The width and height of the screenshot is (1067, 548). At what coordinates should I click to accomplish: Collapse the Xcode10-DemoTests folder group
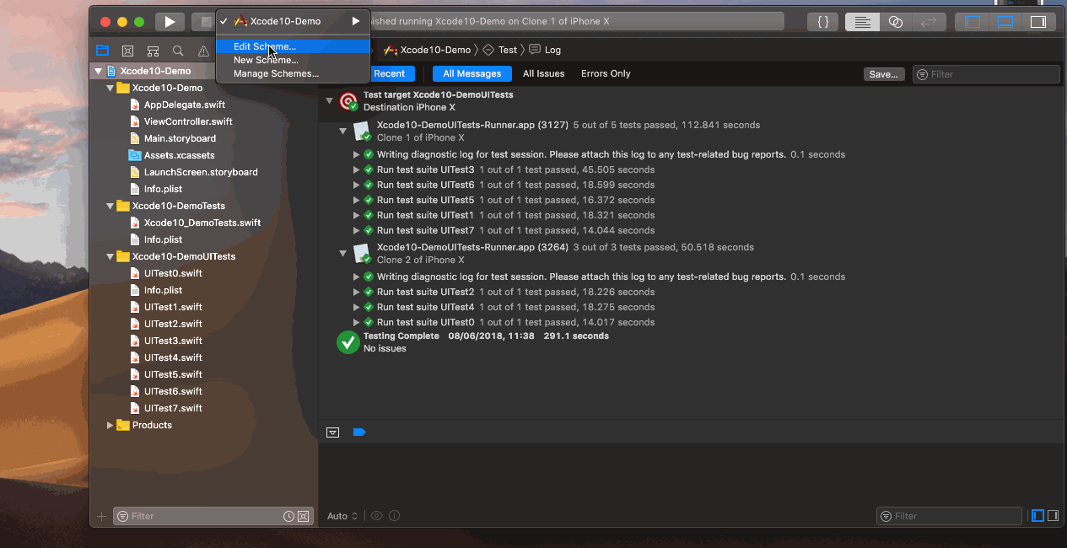[x=110, y=206]
